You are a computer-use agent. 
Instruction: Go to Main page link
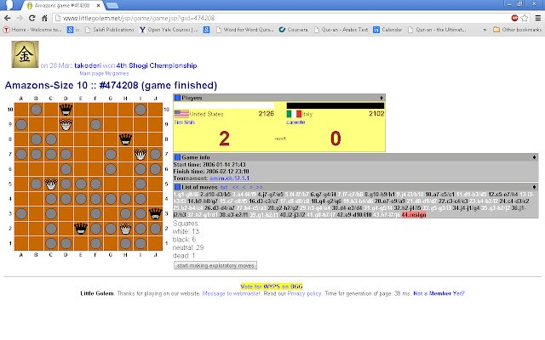pyautogui.click(x=91, y=74)
